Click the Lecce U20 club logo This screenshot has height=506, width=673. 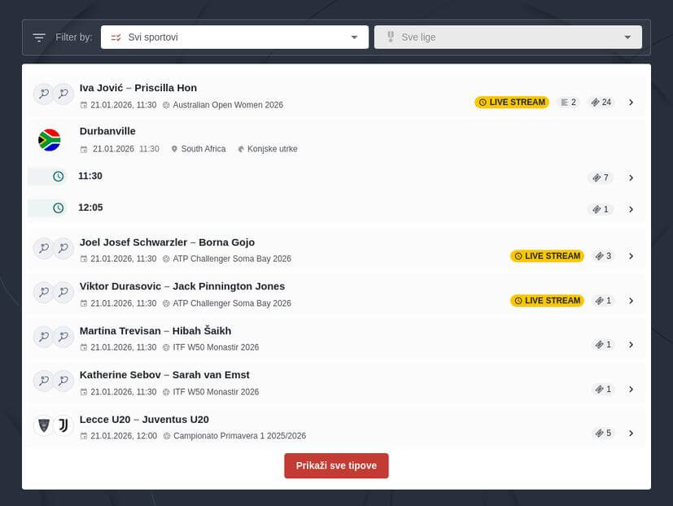(x=43, y=425)
